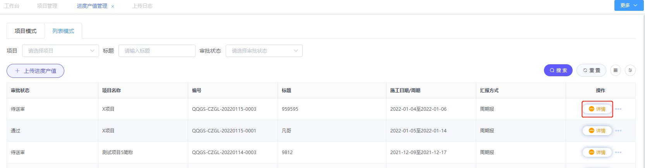Click date 2021-12-09至2021-12-17
This screenshot has height=168, width=645.
[419, 153]
